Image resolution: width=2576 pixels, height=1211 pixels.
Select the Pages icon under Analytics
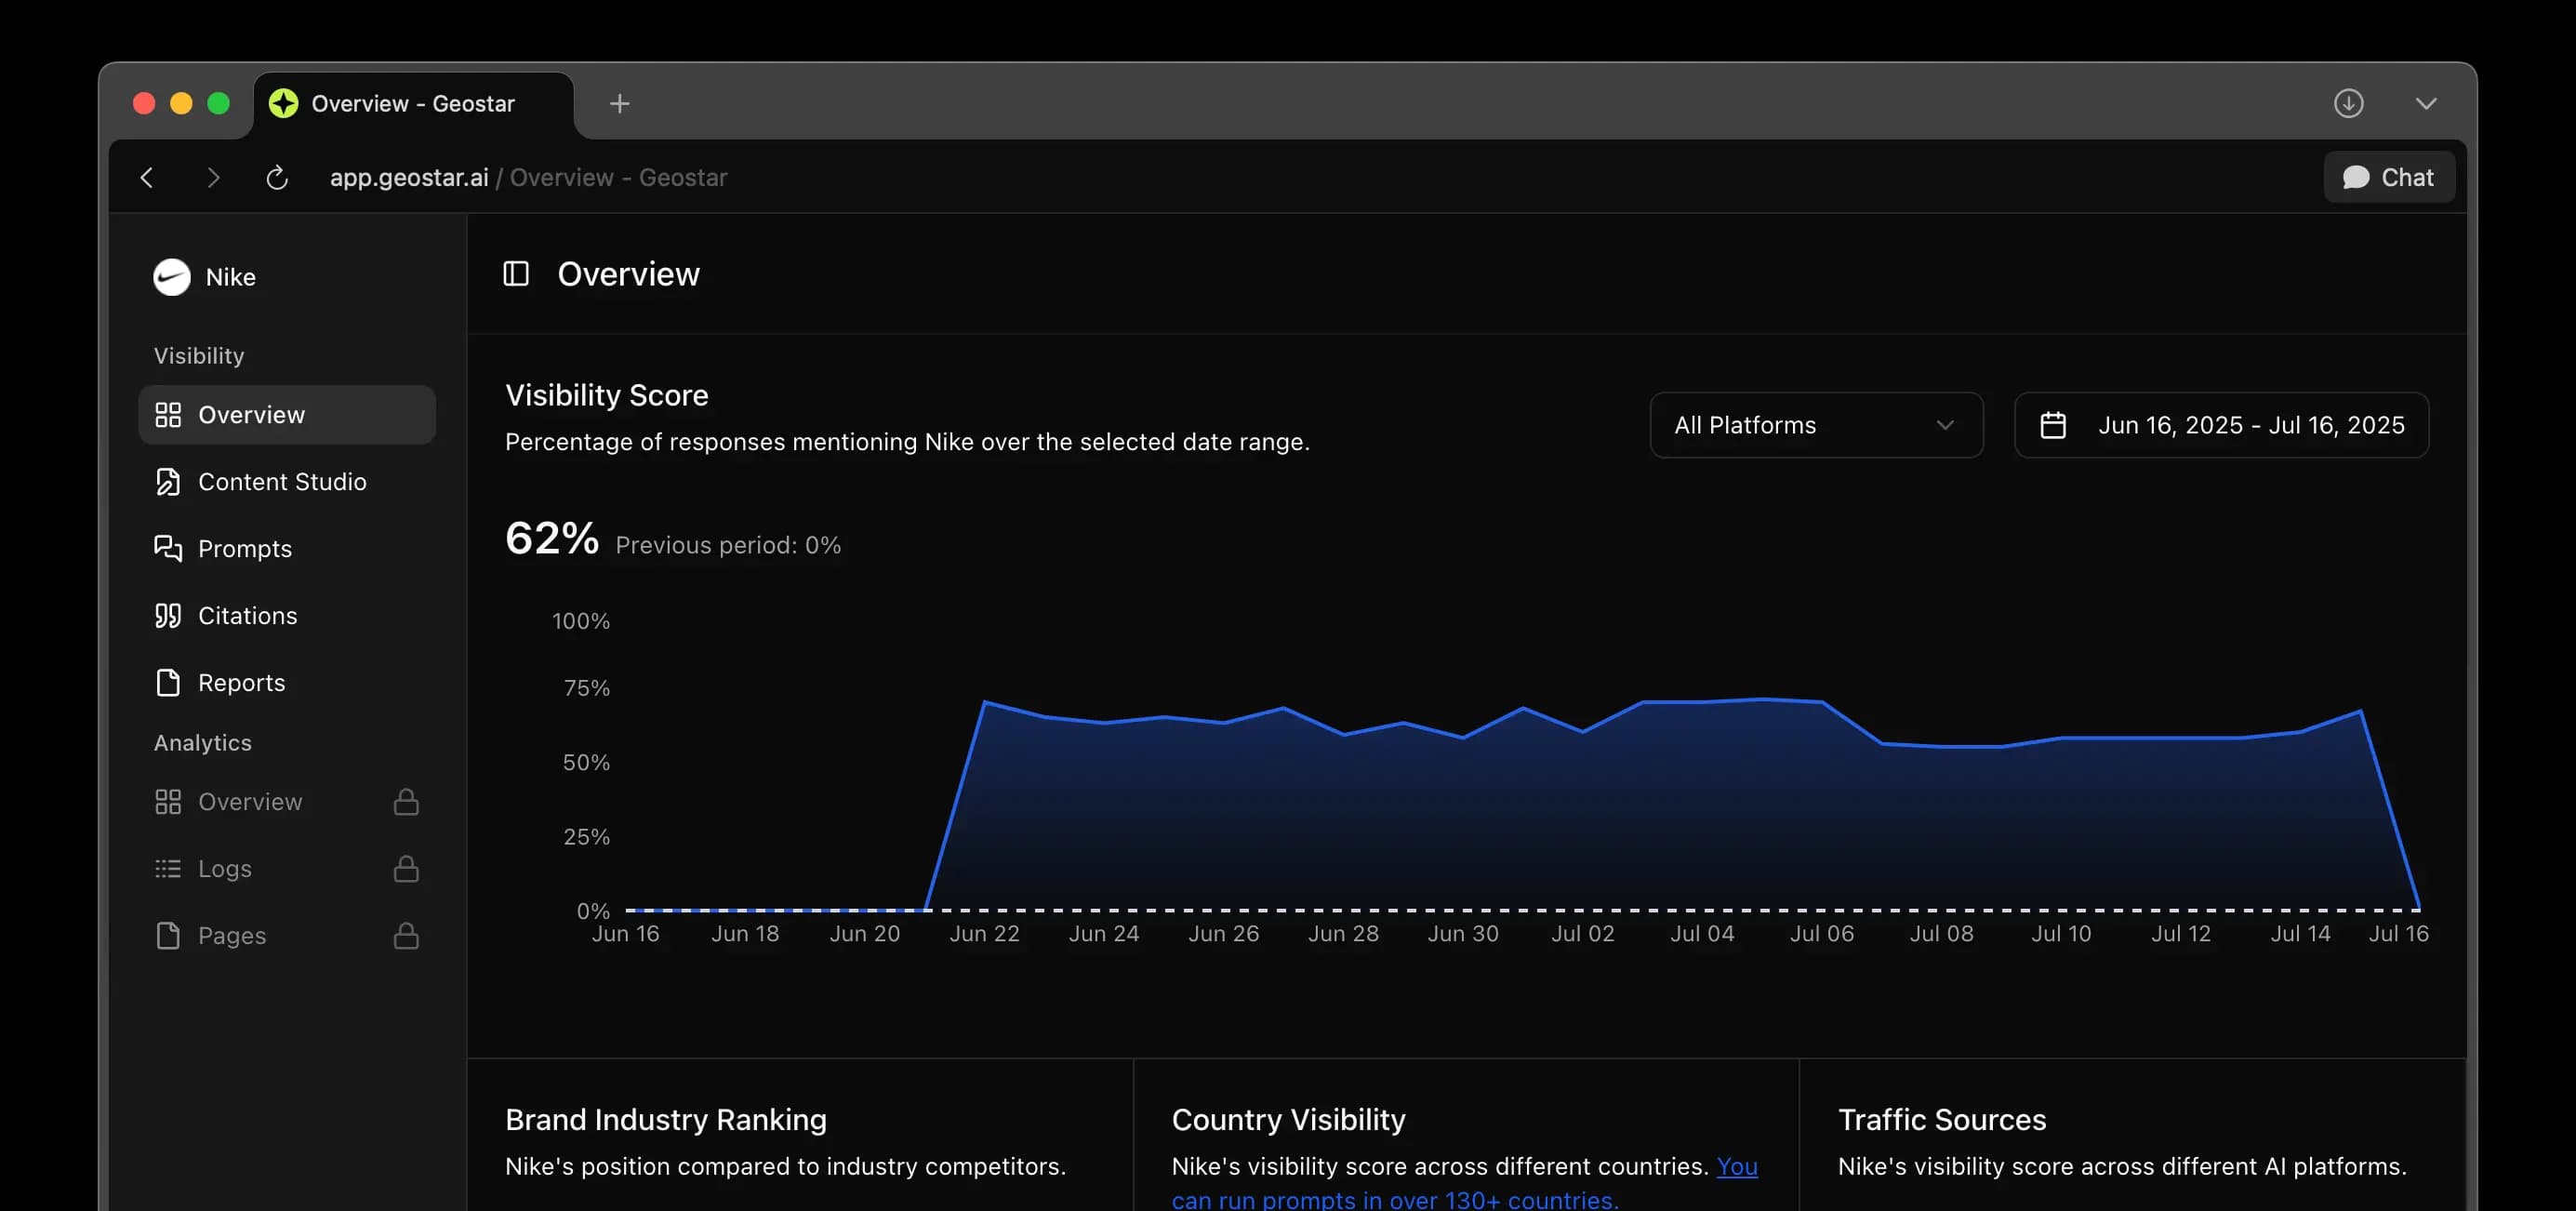(x=168, y=935)
